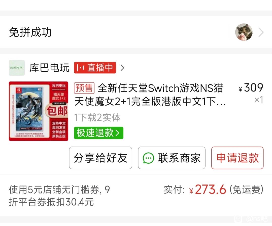Tap the 预售 presale tag
This screenshot has width=272, height=226.
pyautogui.click(x=84, y=88)
